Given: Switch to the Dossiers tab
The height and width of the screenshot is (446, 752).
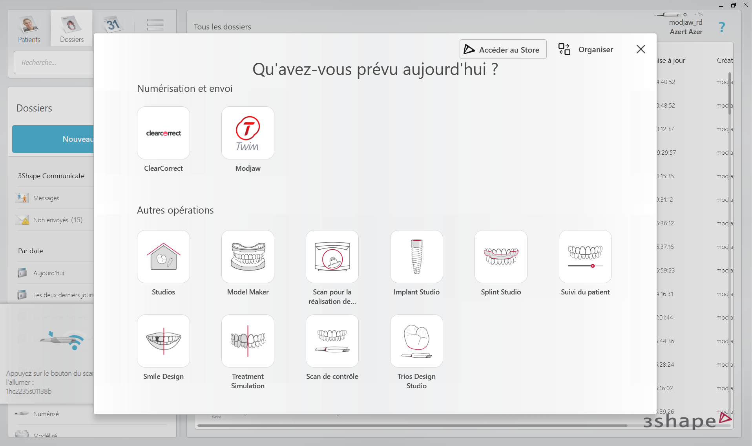Looking at the screenshot, I should tap(71, 29).
